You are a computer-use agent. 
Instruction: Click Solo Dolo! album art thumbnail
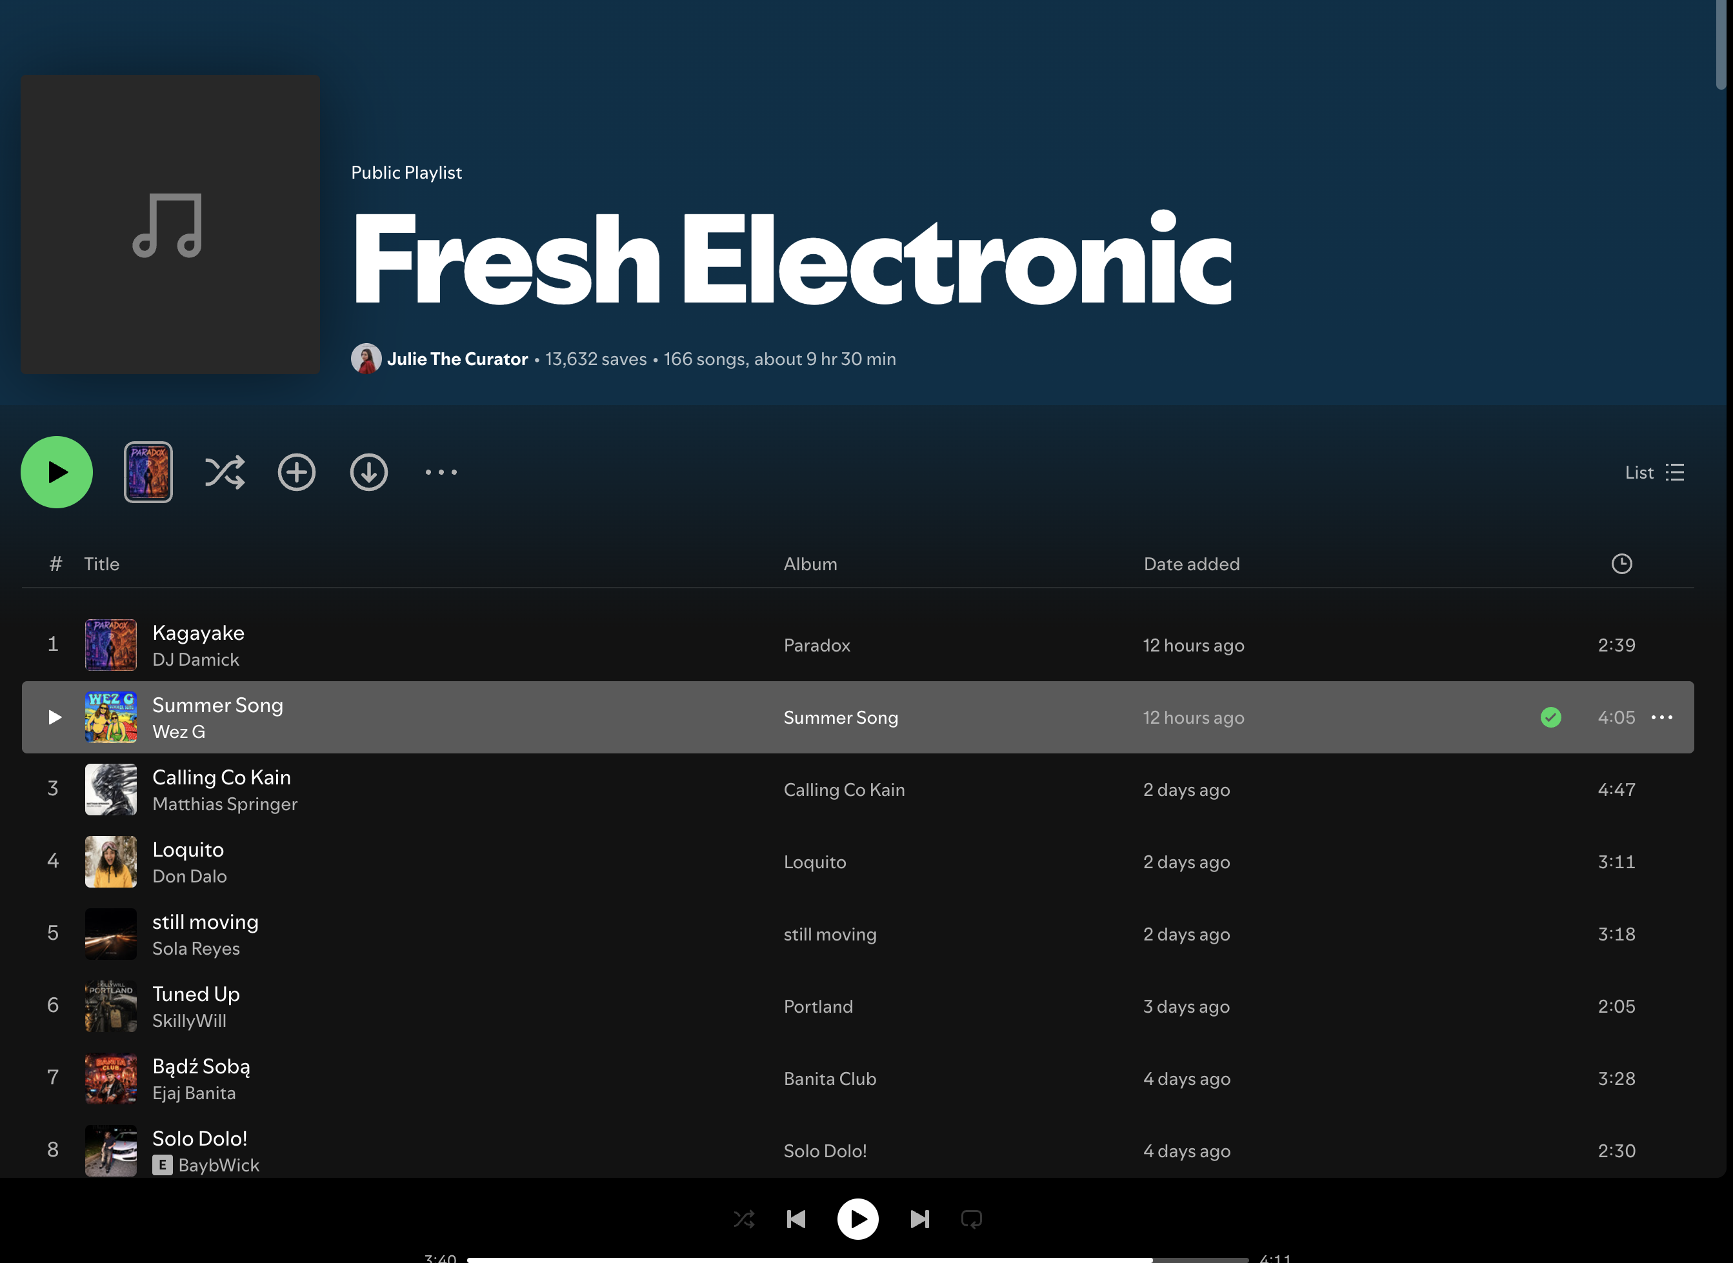coord(111,1151)
